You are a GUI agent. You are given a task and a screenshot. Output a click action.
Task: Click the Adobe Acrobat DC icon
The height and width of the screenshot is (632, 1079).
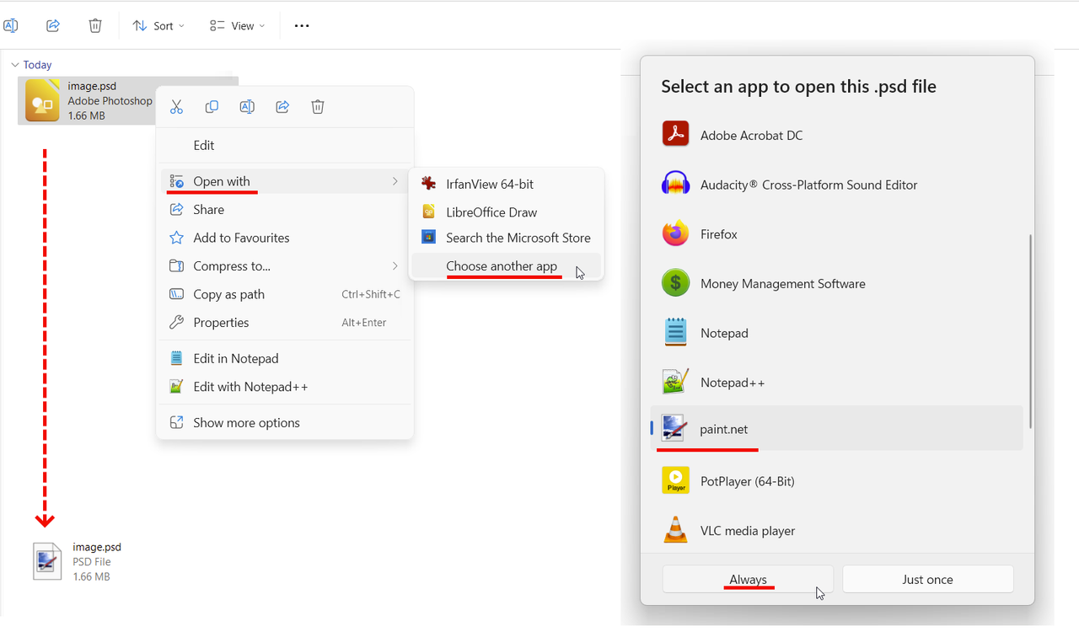click(x=675, y=134)
